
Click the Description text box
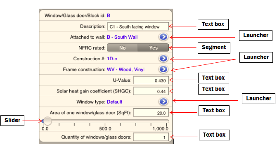tap(138, 26)
